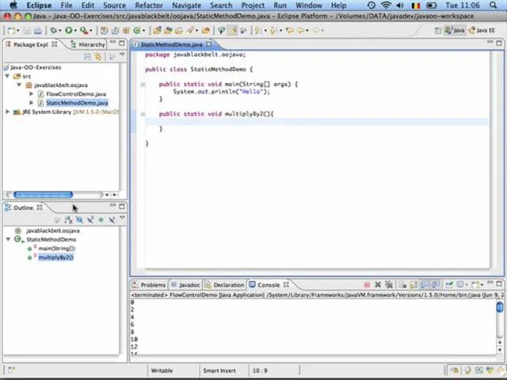This screenshot has height=380, width=507.
Task: Collapse the javablackbelt.oojava package node
Action: point(19,85)
